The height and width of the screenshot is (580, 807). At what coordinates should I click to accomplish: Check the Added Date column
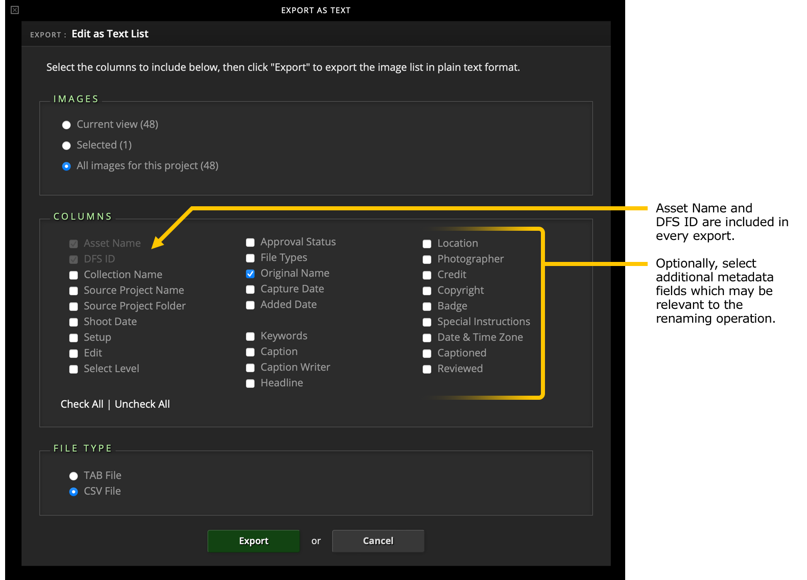[250, 305]
